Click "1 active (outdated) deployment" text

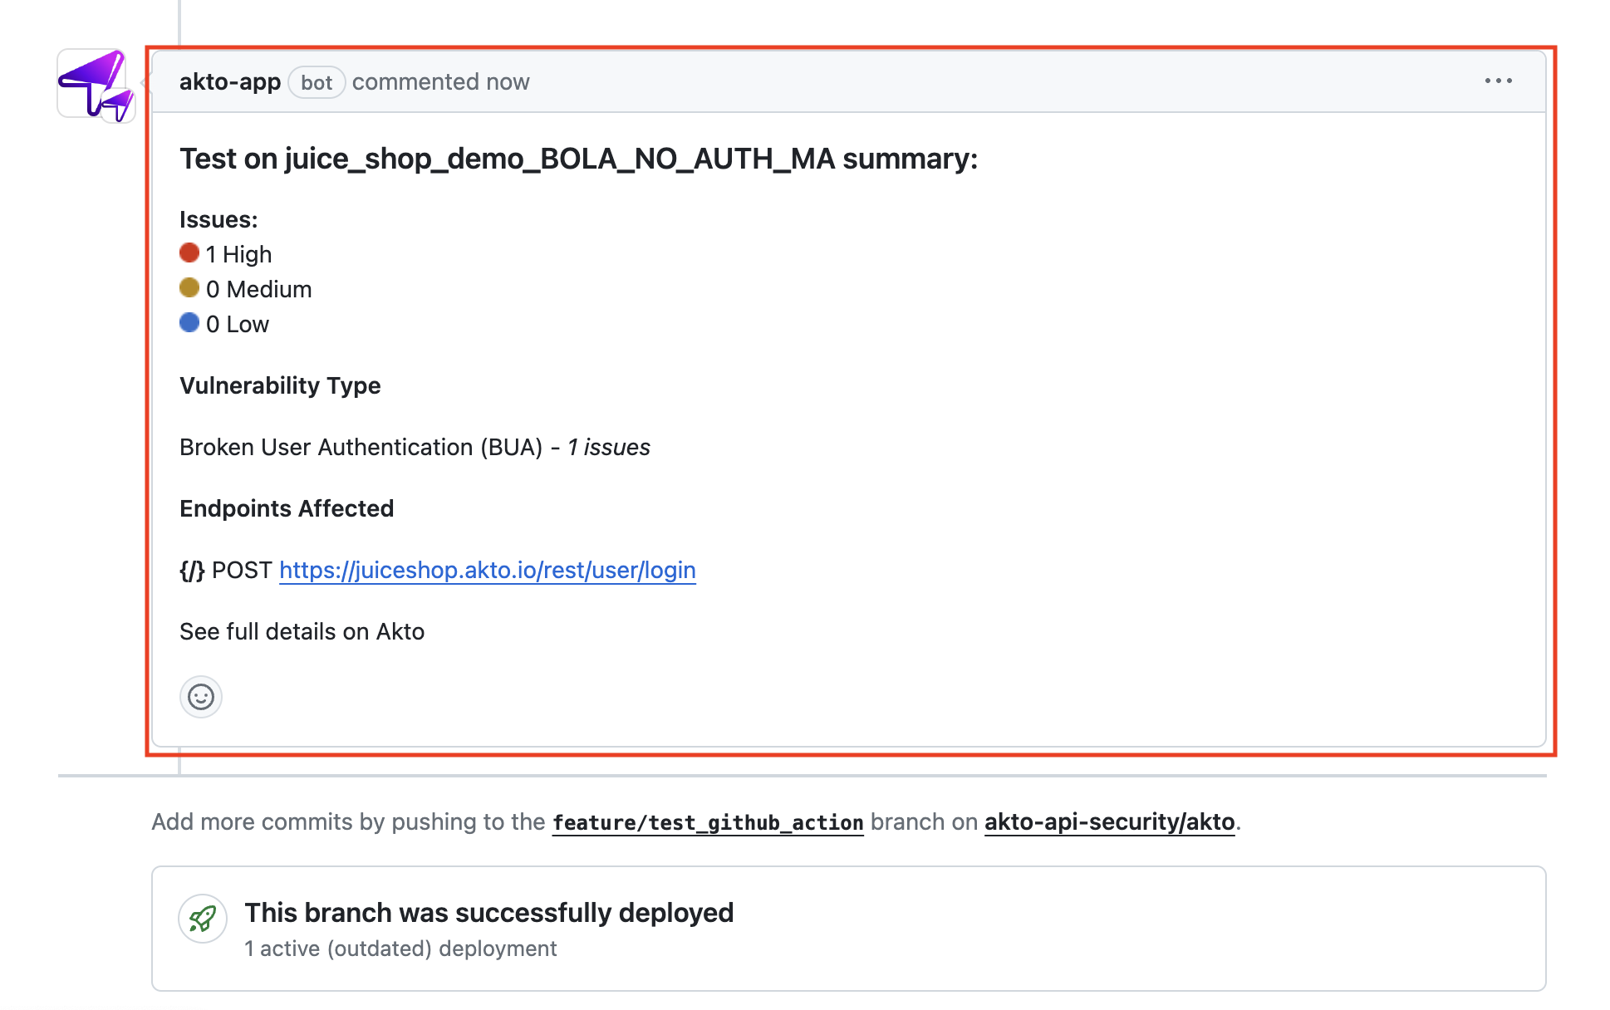400,949
